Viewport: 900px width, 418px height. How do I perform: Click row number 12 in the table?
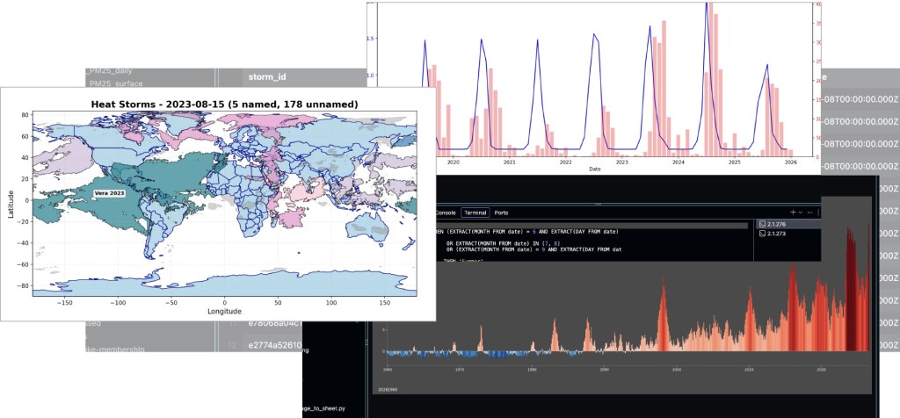(x=232, y=345)
